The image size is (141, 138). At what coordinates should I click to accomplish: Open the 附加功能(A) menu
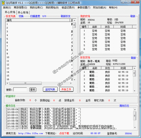pyautogui.click(x=100, y=8)
